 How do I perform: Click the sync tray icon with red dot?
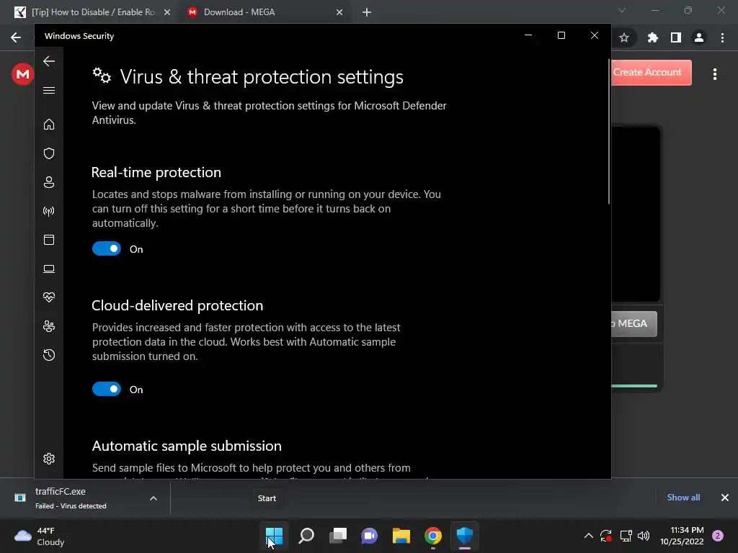[606, 536]
